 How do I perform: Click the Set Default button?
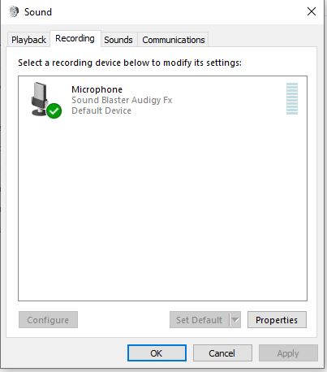[x=200, y=320]
